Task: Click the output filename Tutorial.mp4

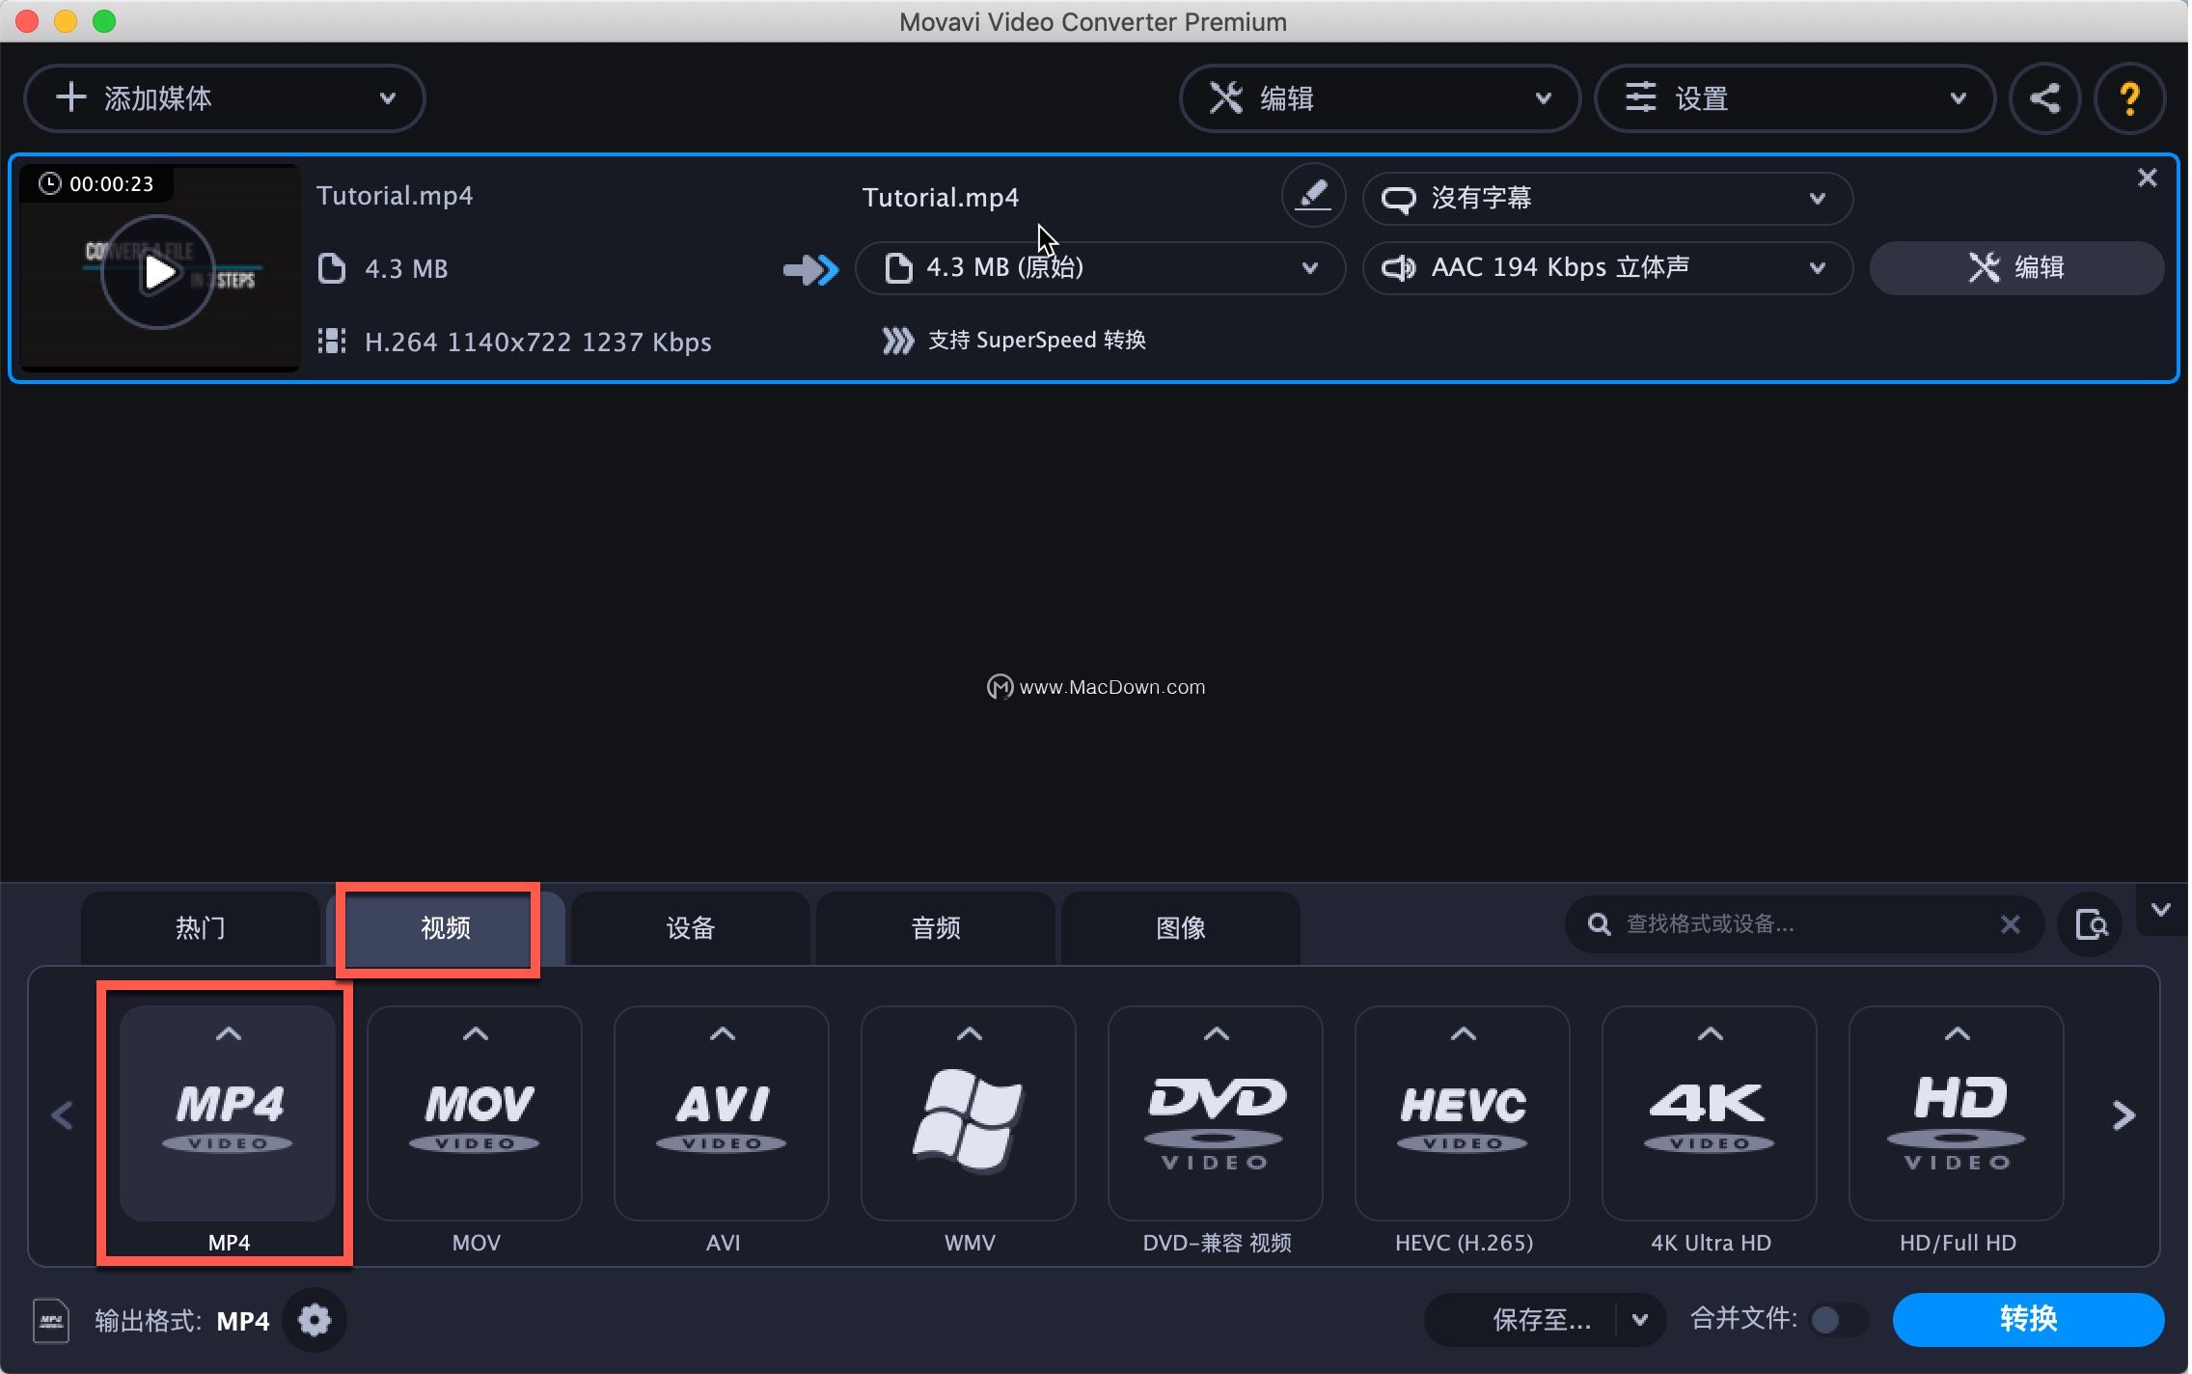Action: (941, 198)
